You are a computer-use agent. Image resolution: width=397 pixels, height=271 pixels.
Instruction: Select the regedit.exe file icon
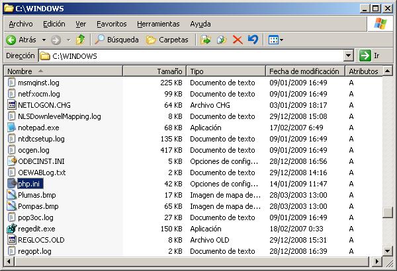12,229
